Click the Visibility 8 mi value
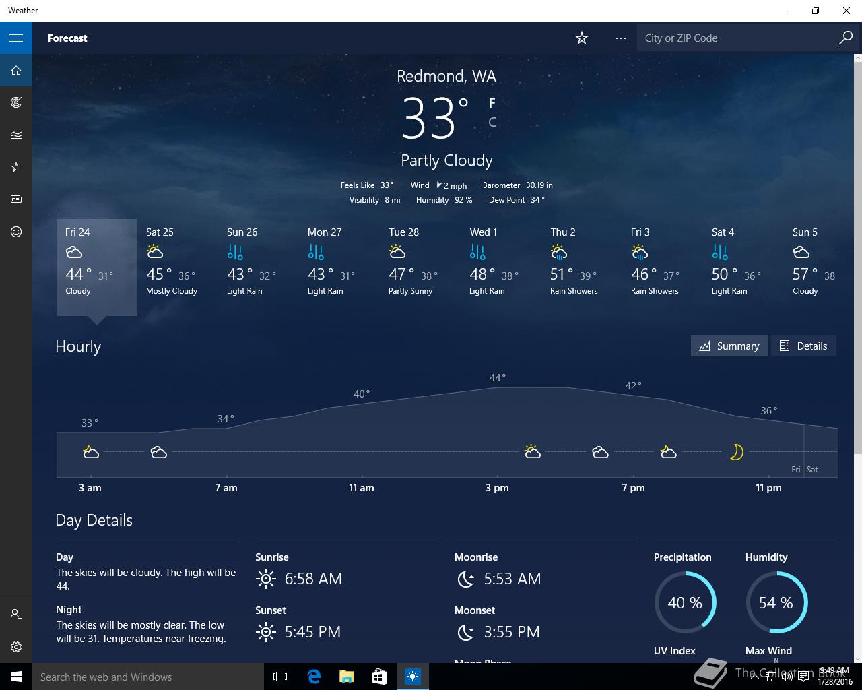Viewport: 862px width, 690px height. (393, 200)
